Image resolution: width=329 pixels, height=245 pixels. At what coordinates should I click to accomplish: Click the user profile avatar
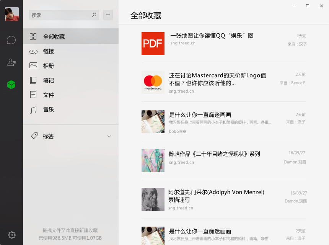pos(12,14)
